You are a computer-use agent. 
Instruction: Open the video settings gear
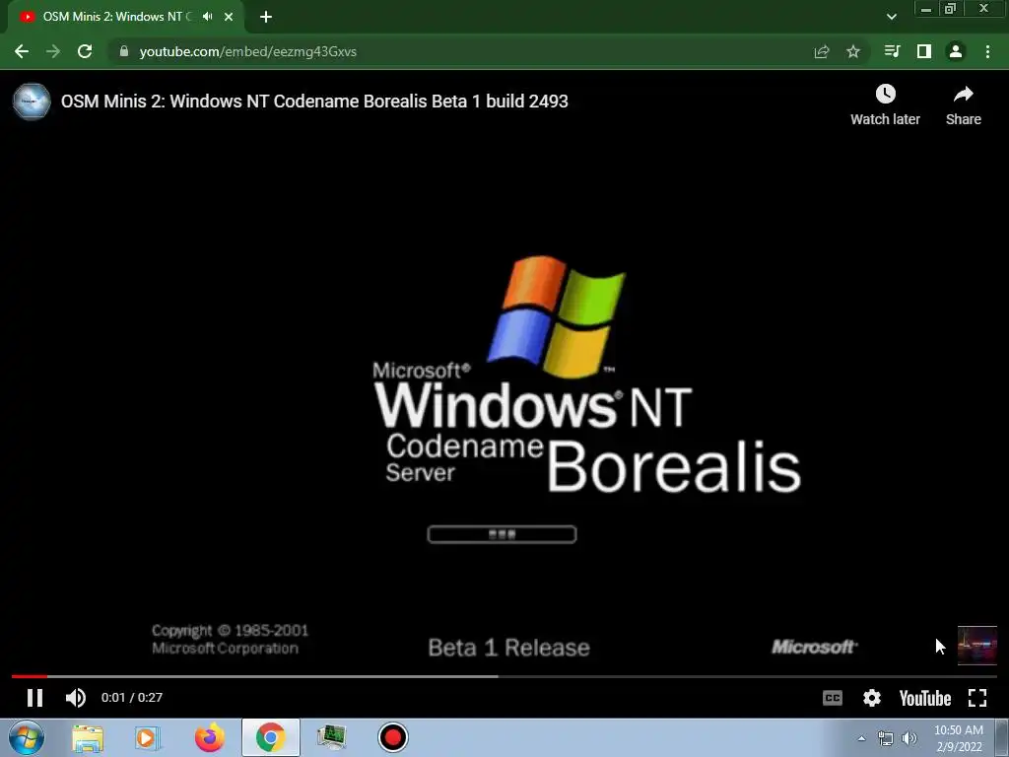[872, 698]
